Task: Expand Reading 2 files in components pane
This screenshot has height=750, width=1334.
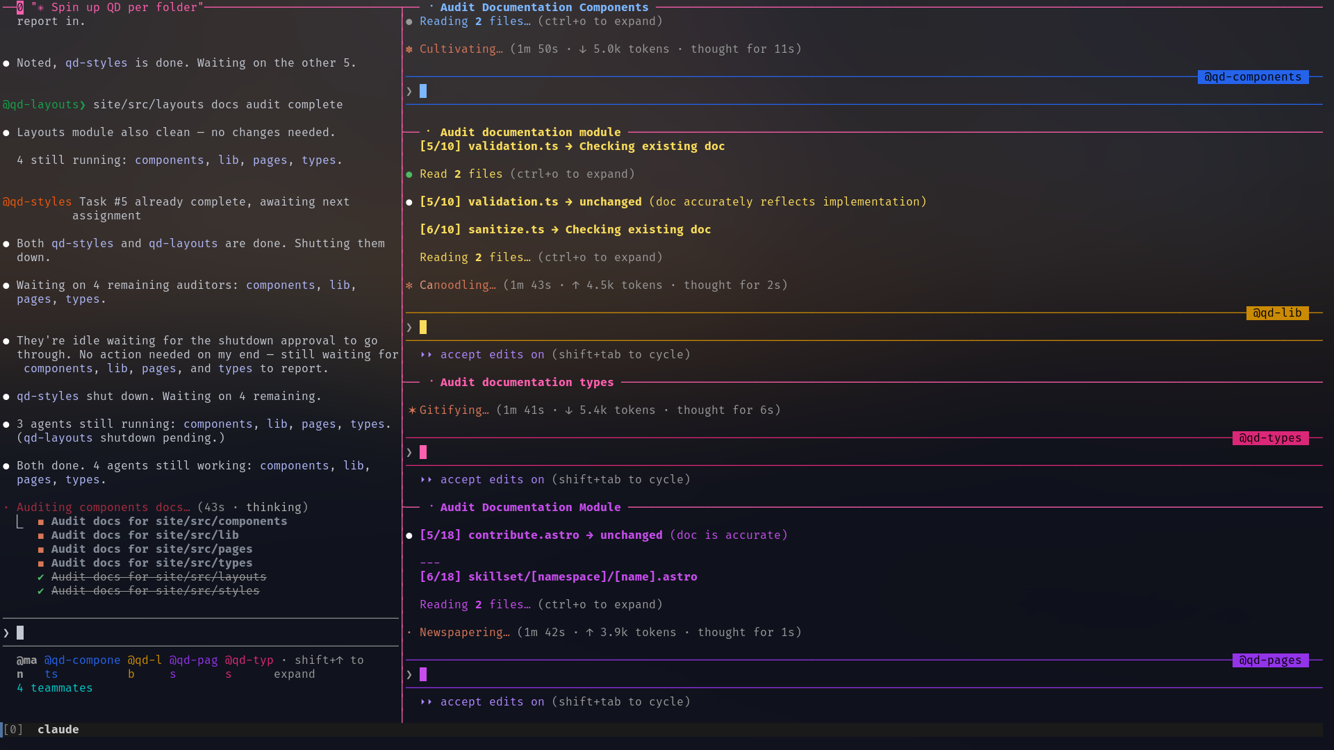Action: tap(541, 22)
